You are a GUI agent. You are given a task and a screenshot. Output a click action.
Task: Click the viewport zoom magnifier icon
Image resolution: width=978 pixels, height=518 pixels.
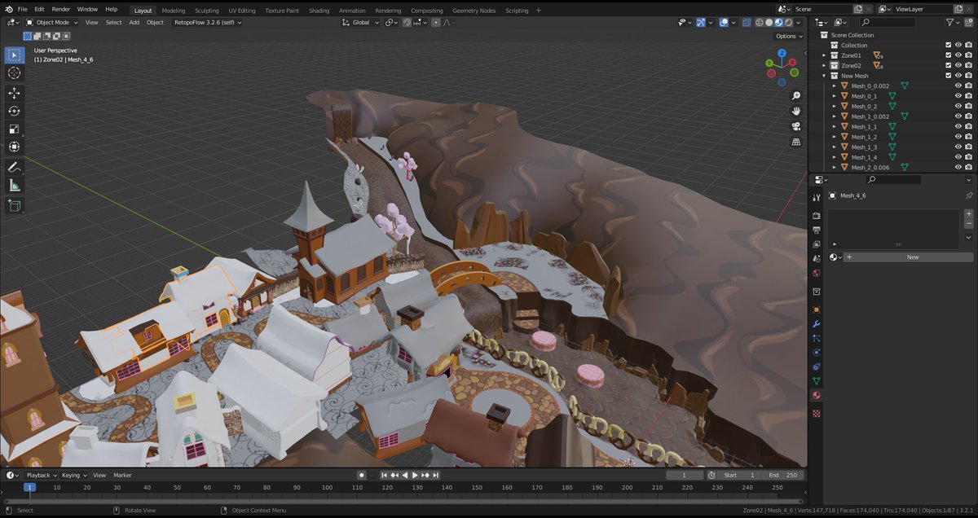click(x=796, y=95)
